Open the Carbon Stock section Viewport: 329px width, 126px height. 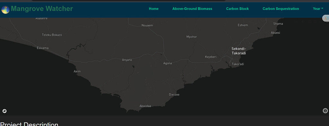237,9
